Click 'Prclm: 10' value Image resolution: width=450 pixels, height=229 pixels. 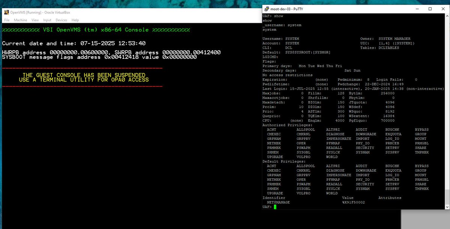click(x=283, y=107)
